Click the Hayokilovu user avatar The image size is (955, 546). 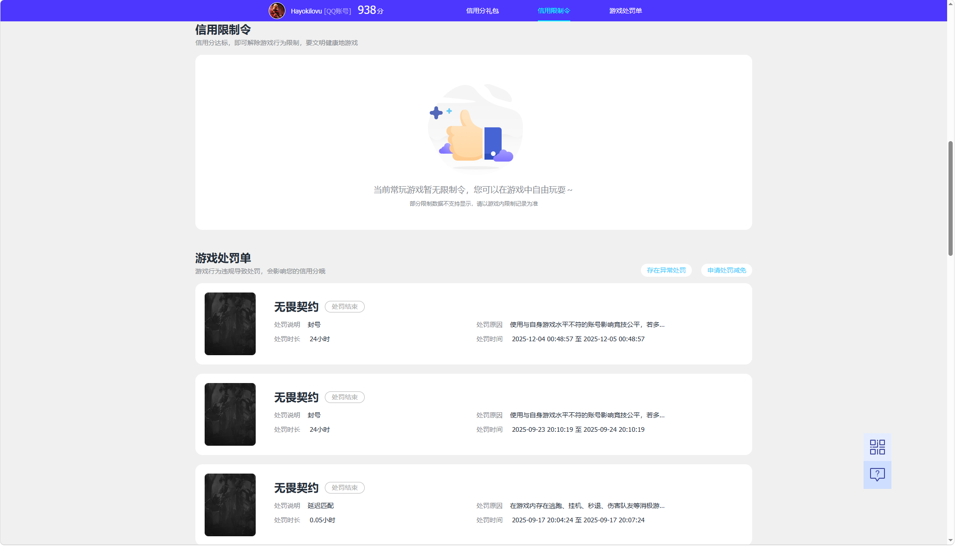[x=277, y=11]
